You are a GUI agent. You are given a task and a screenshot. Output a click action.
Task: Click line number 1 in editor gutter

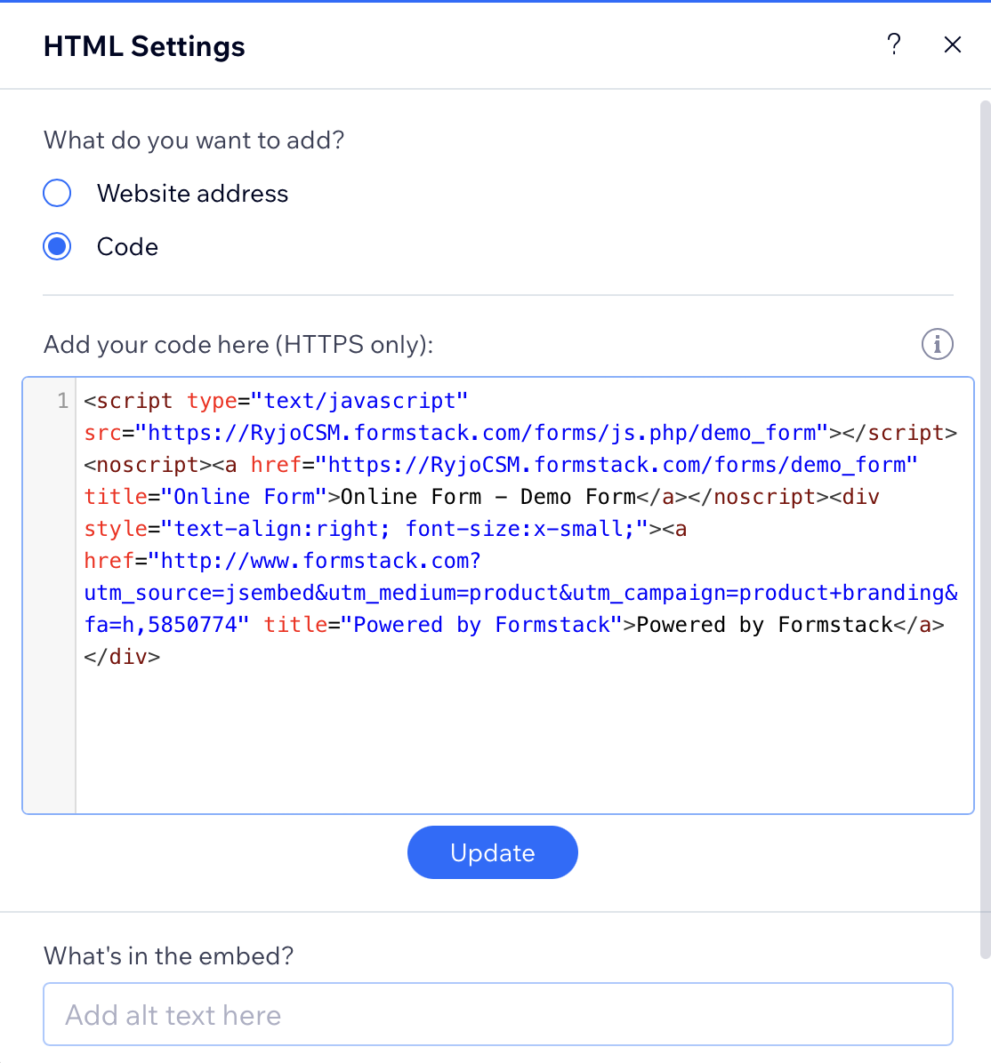[x=62, y=401]
